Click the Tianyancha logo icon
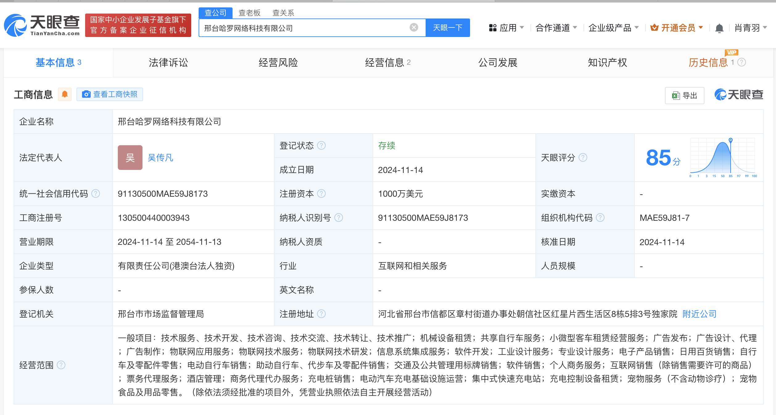Viewport: 776px width, 415px height. 15,26
